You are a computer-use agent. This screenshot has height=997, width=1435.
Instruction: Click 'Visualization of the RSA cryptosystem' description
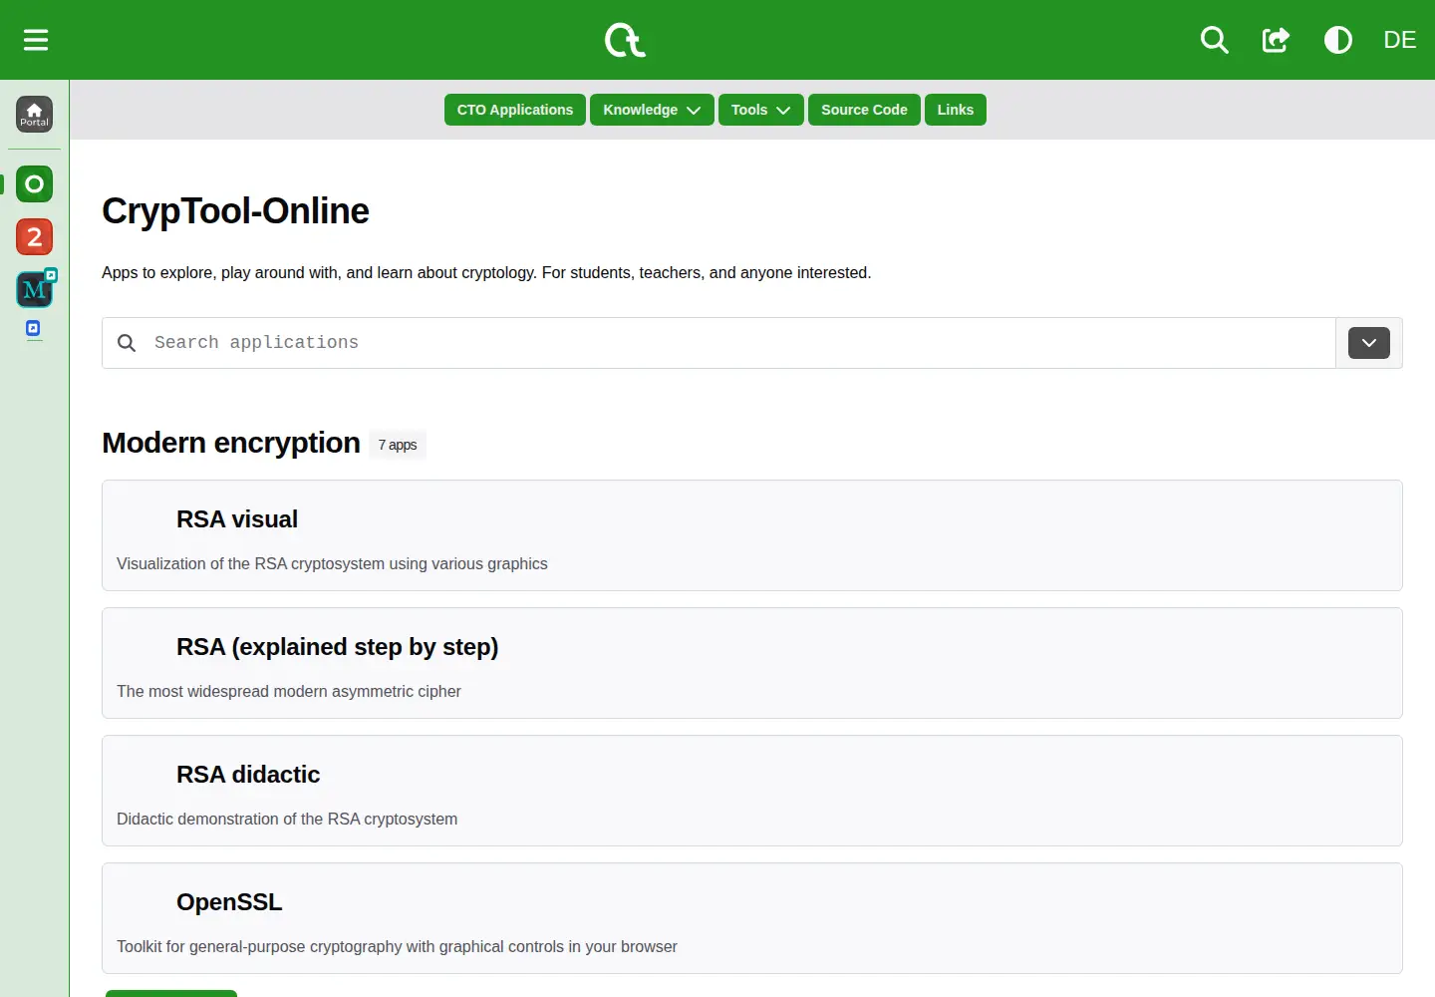point(332,563)
